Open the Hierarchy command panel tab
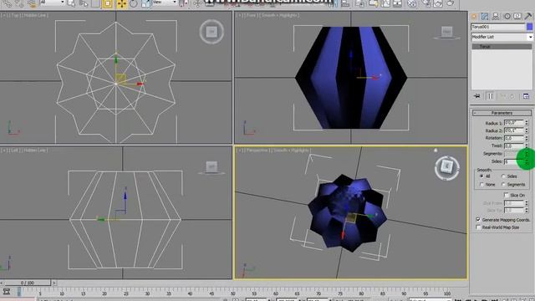Screen dimensions: 535x301 click(496, 17)
